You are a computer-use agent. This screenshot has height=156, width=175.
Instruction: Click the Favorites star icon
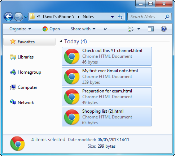point(13,42)
